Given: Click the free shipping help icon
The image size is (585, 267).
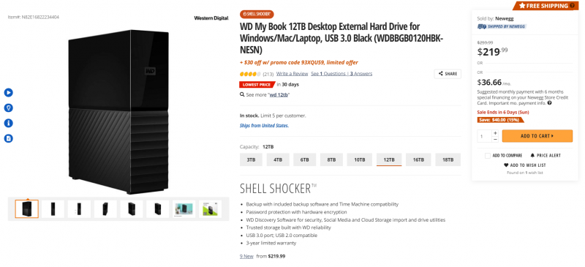Looking at the screenshot, I should (573, 6).
